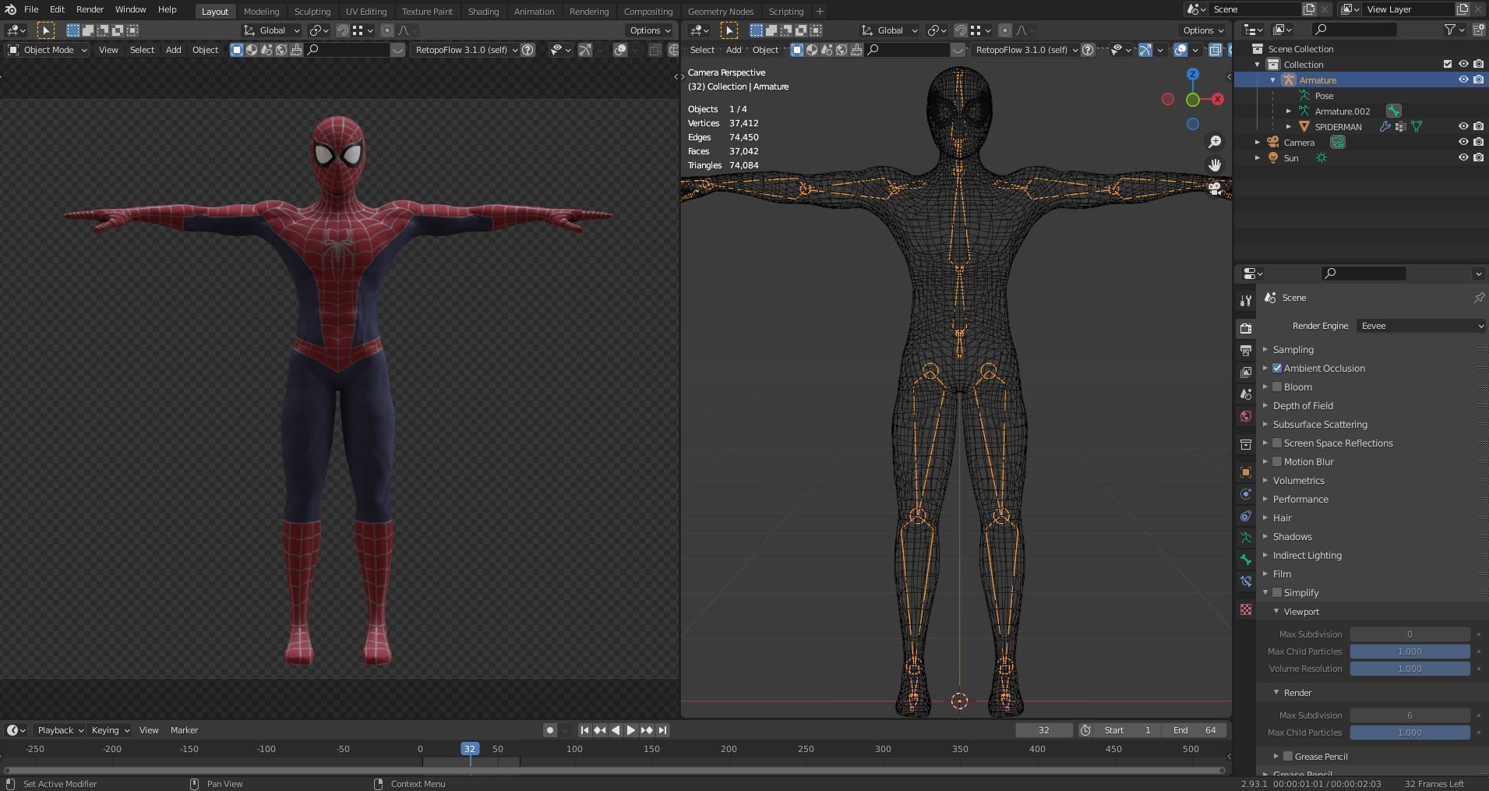Open the outliner filter funnel
The width and height of the screenshot is (1489, 791).
tap(1454, 30)
